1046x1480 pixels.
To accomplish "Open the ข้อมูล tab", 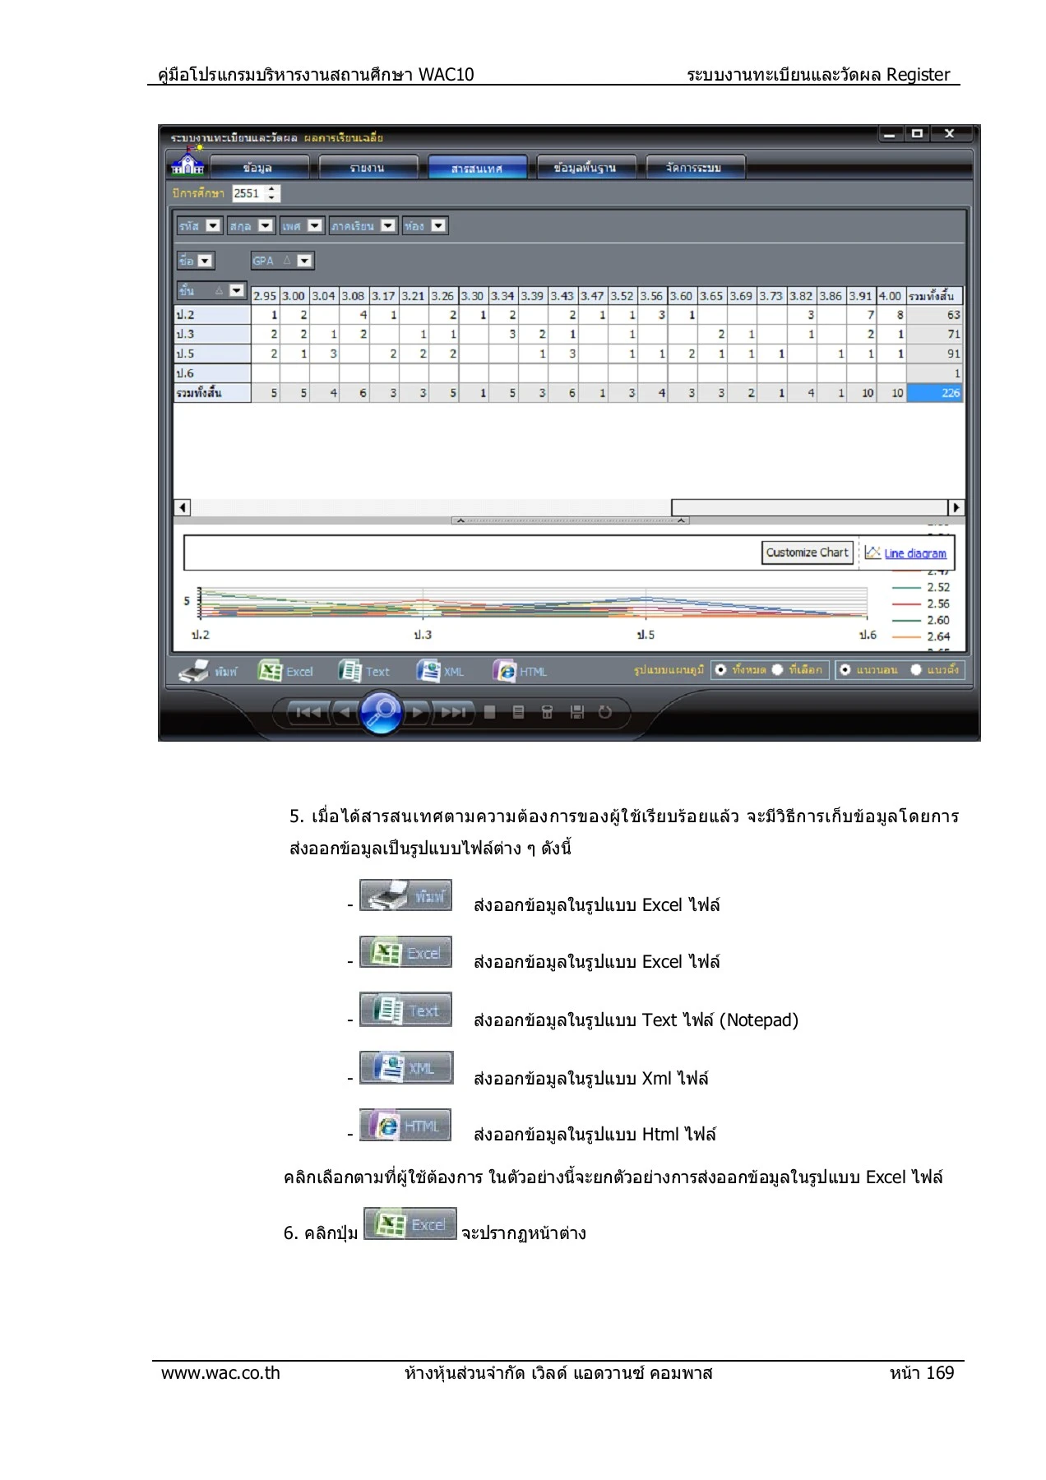I will click(258, 168).
